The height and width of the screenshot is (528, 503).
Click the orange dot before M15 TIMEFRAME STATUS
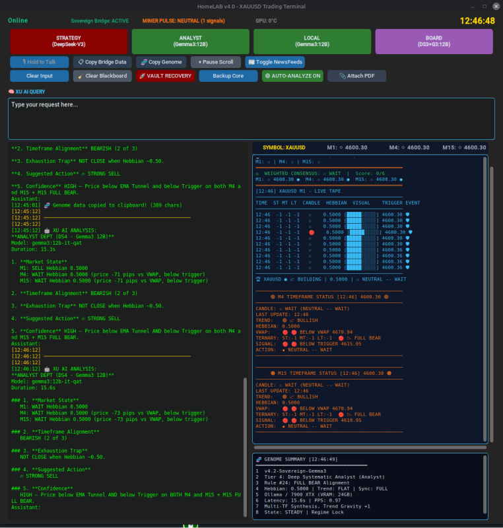(x=273, y=374)
